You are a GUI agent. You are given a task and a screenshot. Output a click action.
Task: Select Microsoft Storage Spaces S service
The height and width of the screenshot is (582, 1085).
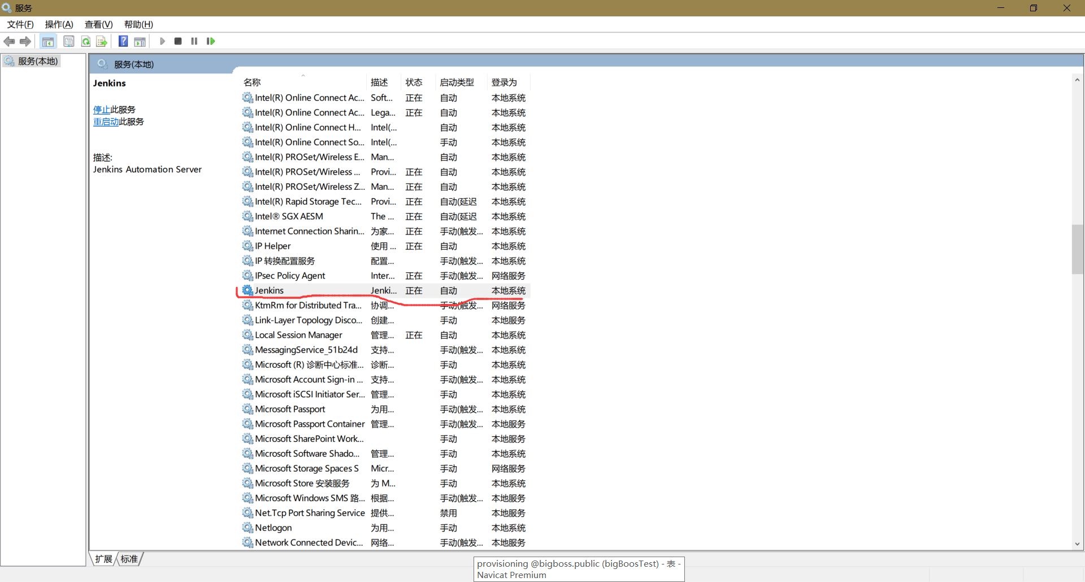point(386,468)
